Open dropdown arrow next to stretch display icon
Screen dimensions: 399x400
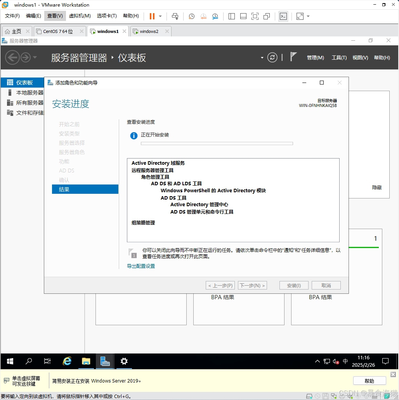(308, 16)
